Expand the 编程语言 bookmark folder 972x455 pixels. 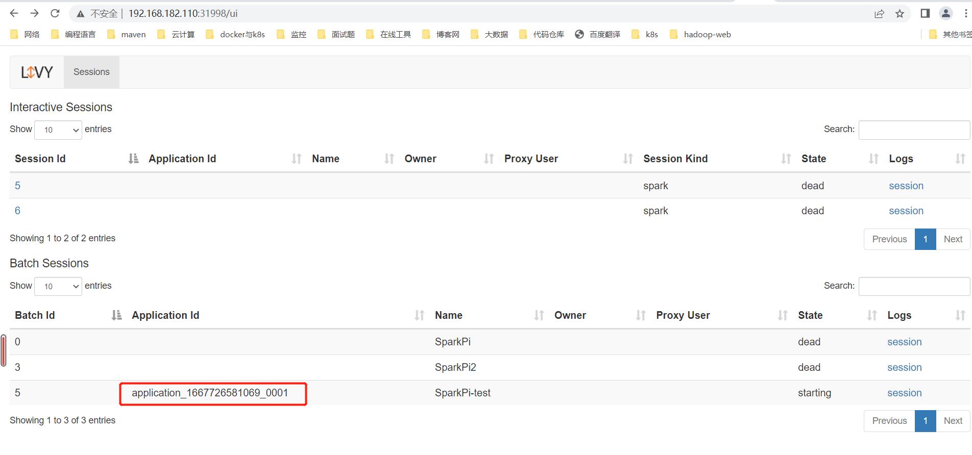74,34
